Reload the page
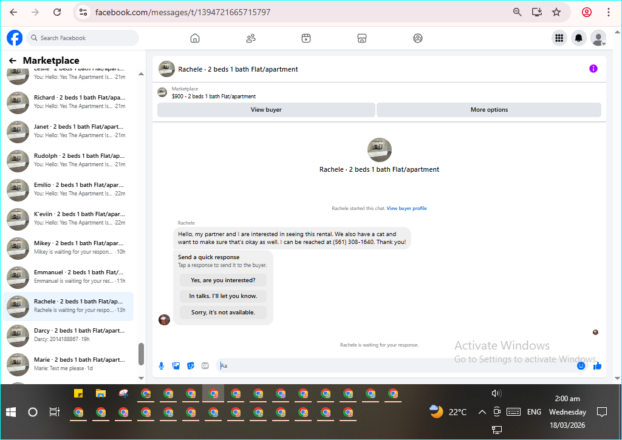The height and width of the screenshot is (440, 622). [x=57, y=12]
